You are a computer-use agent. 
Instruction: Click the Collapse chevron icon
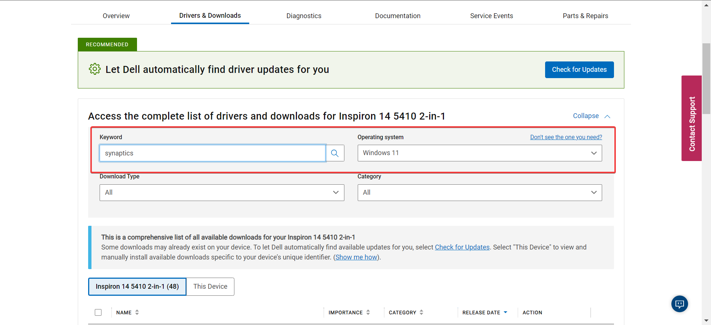click(x=607, y=116)
